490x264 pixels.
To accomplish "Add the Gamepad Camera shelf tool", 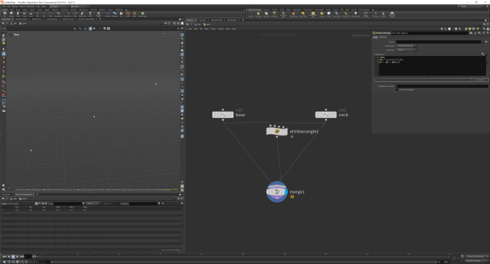I will click(392, 14).
